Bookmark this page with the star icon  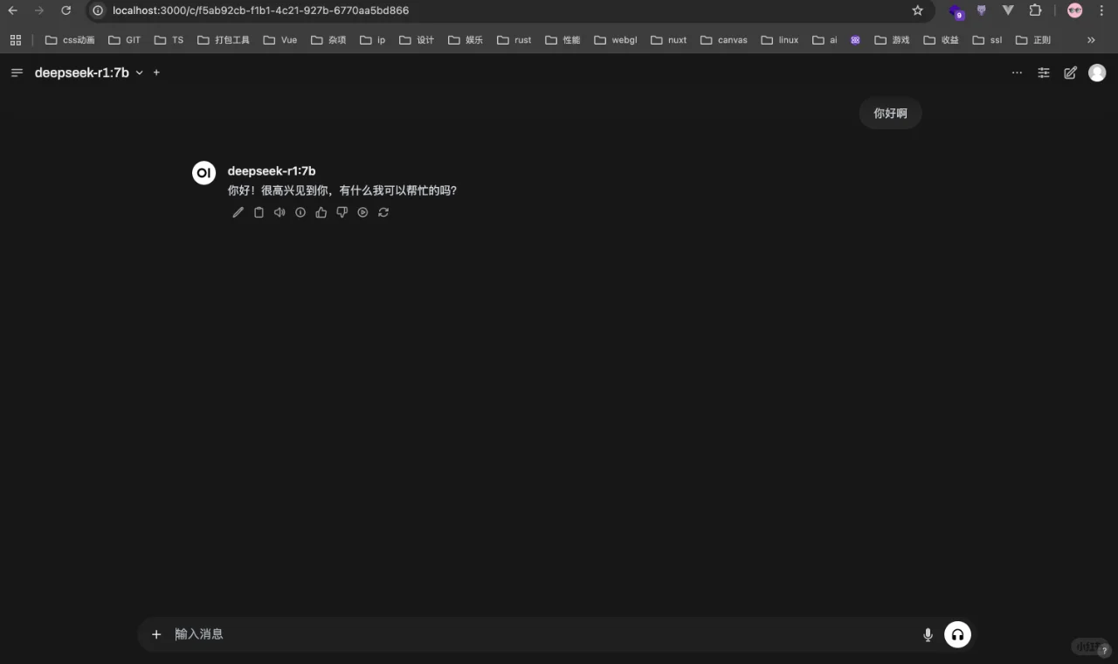[917, 10]
